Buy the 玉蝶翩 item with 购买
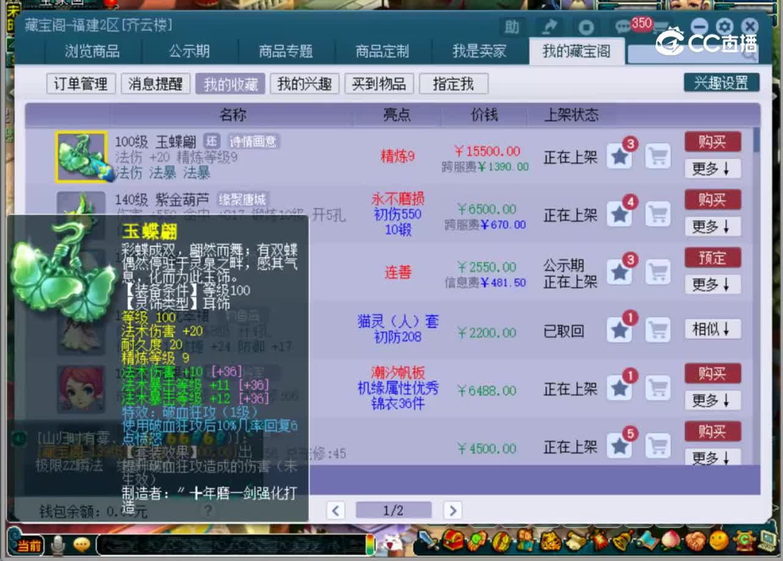783x561 pixels. pos(713,142)
